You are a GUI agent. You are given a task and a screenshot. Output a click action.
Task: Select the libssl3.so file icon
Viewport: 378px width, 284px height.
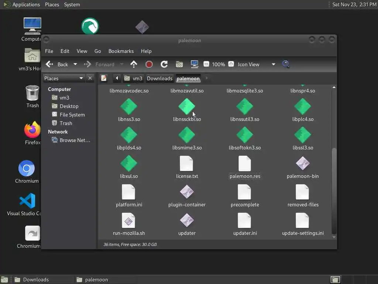(303, 135)
